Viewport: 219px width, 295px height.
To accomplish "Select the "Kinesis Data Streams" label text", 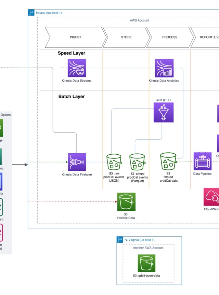I will tap(77, 81).
